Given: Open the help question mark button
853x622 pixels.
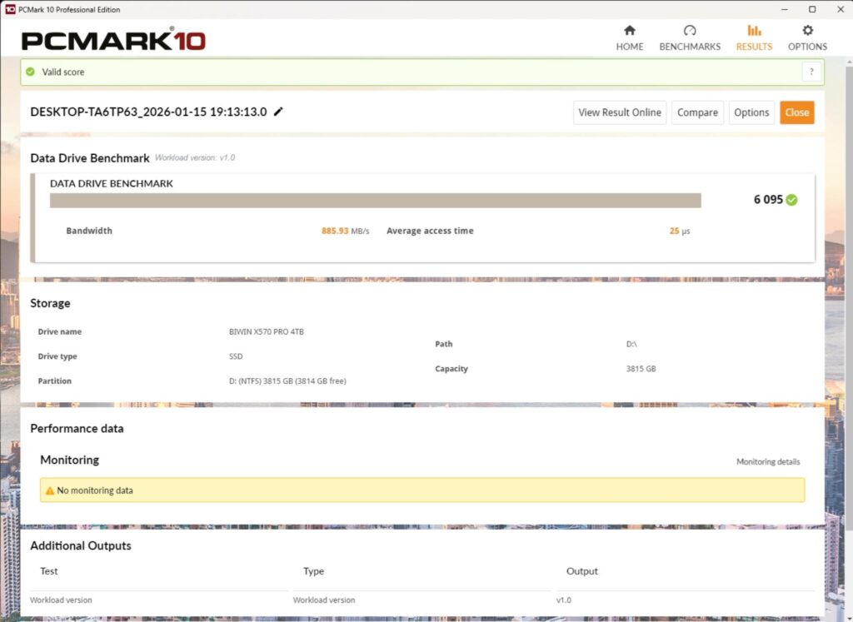Looking at the screenshot, I should point(811,72).
